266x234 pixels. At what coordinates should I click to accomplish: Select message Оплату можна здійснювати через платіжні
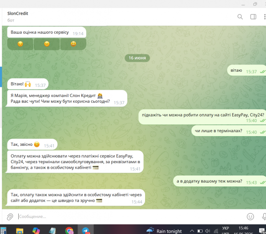75,162
